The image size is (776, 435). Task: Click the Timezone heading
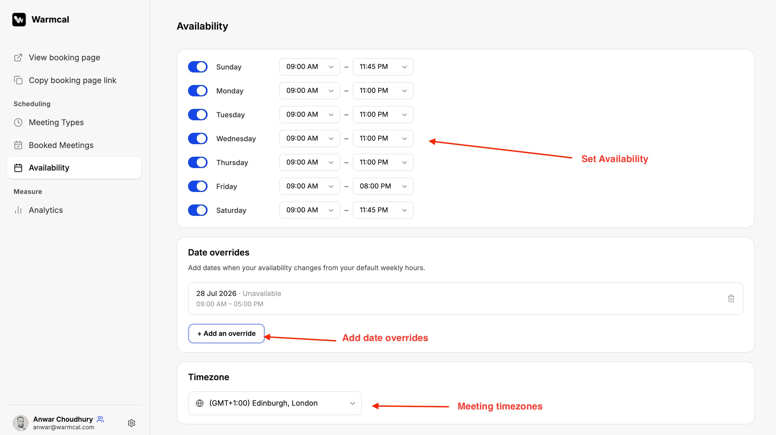(x=208, y=377)
